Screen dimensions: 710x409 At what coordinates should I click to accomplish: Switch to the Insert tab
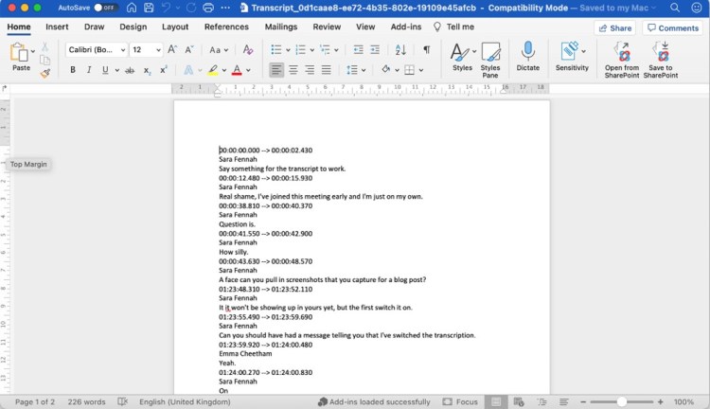coord(57,27)
